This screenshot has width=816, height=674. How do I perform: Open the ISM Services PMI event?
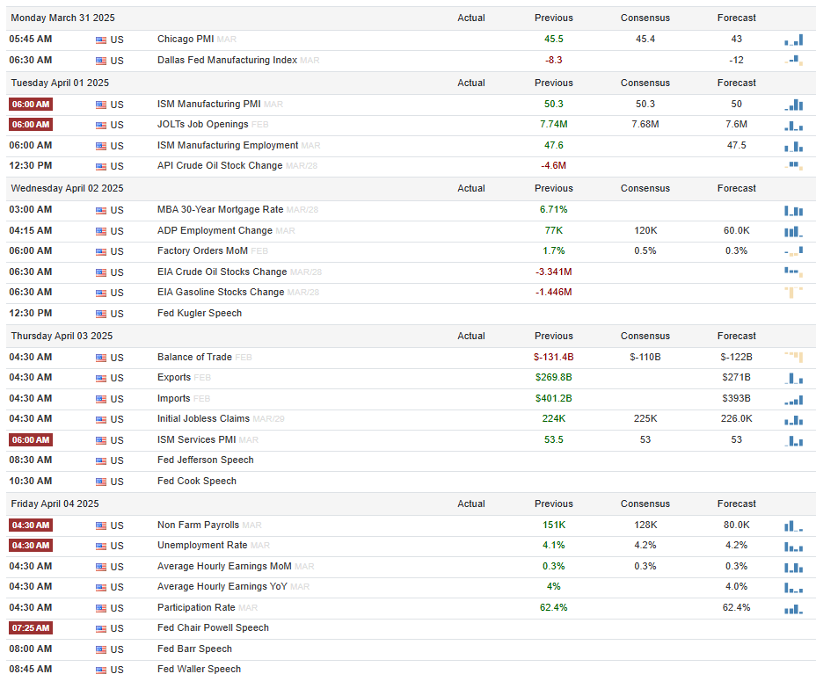pos(197,440)
